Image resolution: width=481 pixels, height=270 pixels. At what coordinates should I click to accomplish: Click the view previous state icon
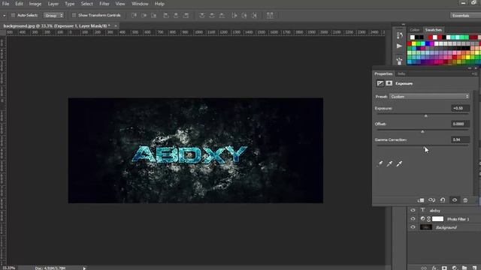pos(431,200)
